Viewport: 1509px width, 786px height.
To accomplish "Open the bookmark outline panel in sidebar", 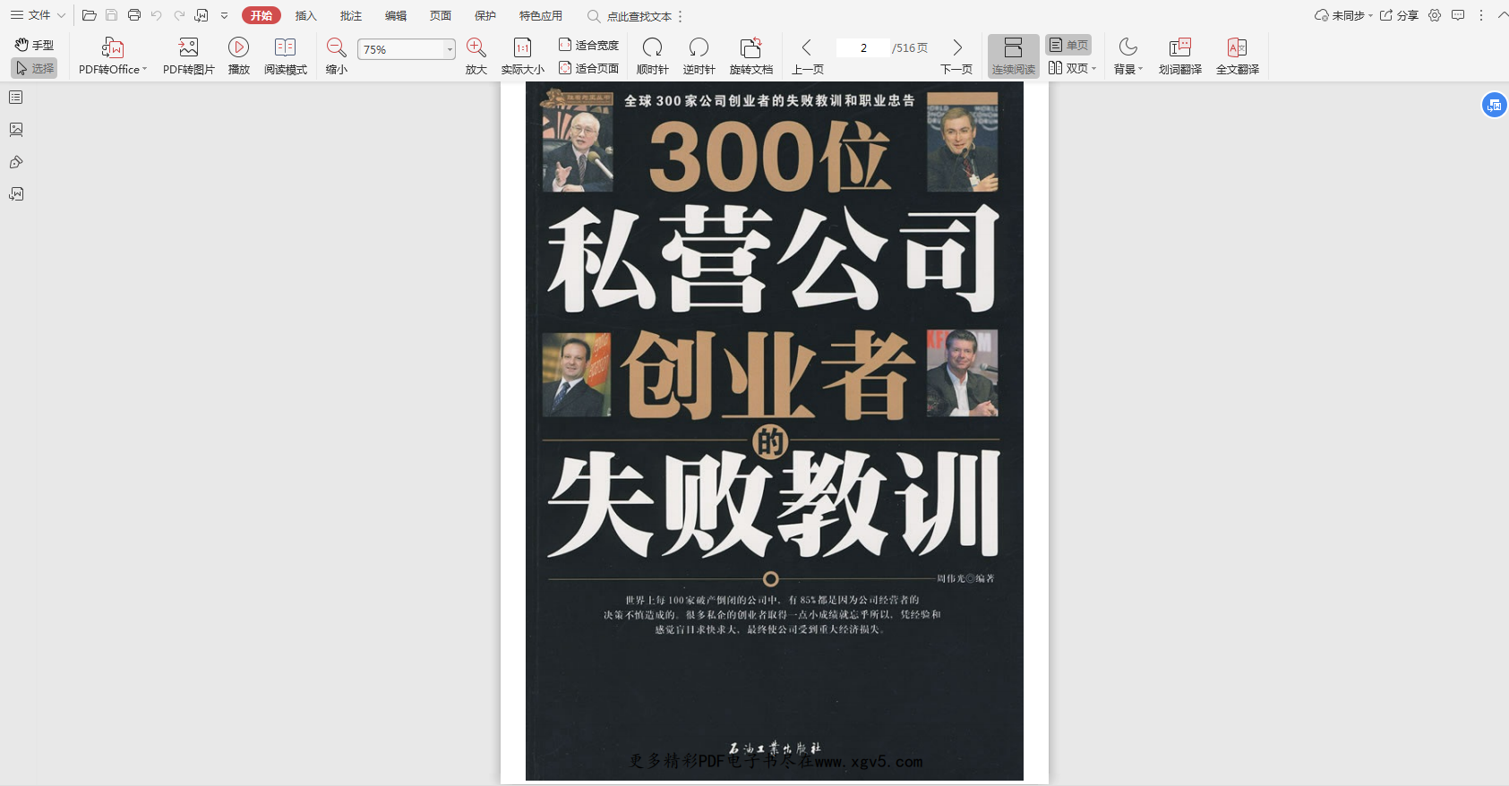I will (16, 97).
